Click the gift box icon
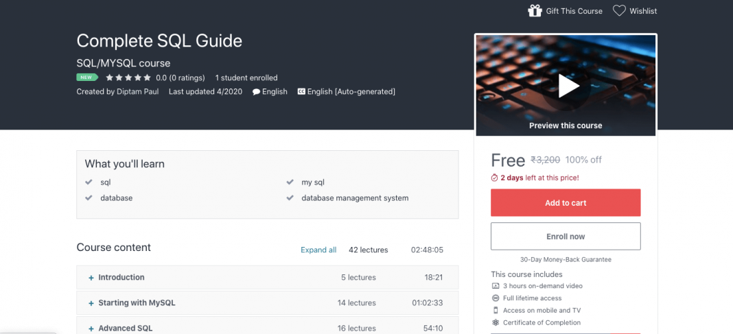This screenshot has width=733, height=334. click(535, 10)
